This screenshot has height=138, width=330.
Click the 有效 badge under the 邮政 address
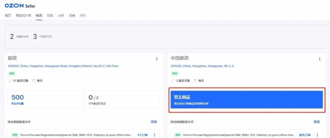coord(12,74)
